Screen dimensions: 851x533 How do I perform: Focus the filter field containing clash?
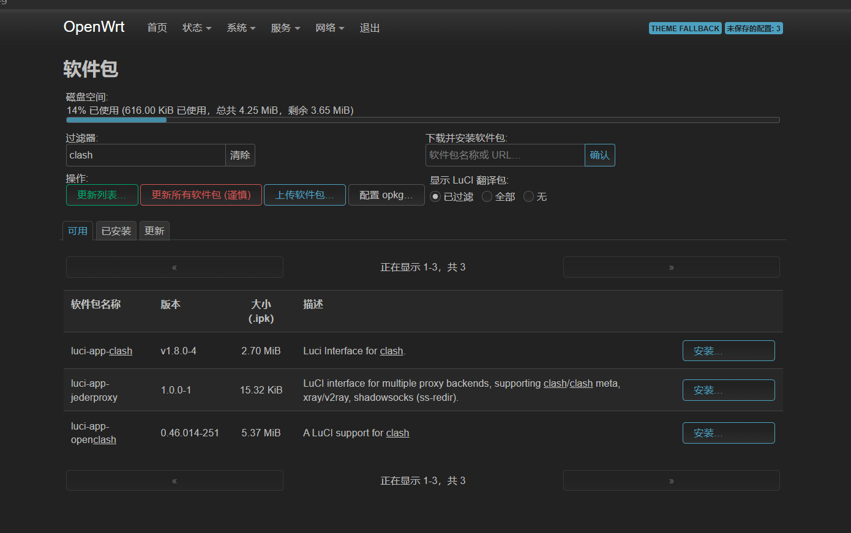click(x=146, y=155)
